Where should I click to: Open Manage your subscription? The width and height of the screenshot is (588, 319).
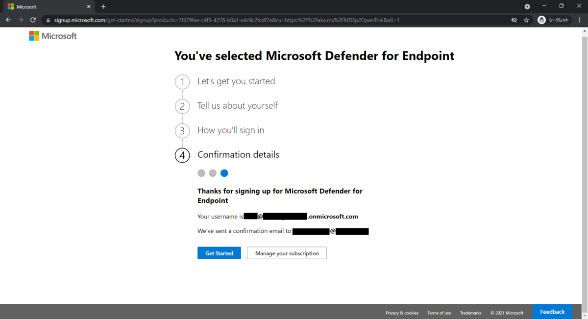(287, 253)
